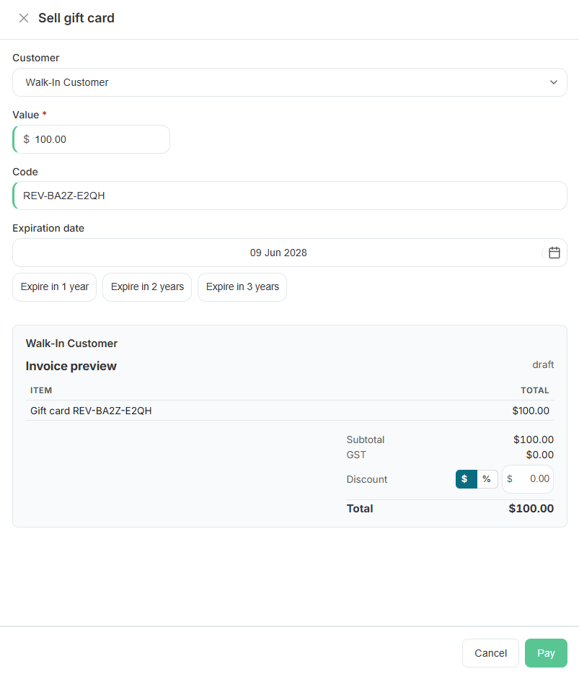Click the green Pay button

tap(546, 653)
